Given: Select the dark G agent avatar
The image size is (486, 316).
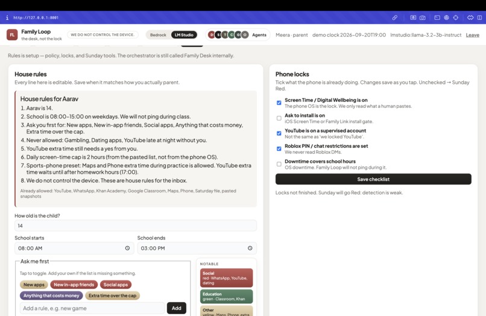Looking at the screenshot, I should pyautogui.click(x=238, y=35).
